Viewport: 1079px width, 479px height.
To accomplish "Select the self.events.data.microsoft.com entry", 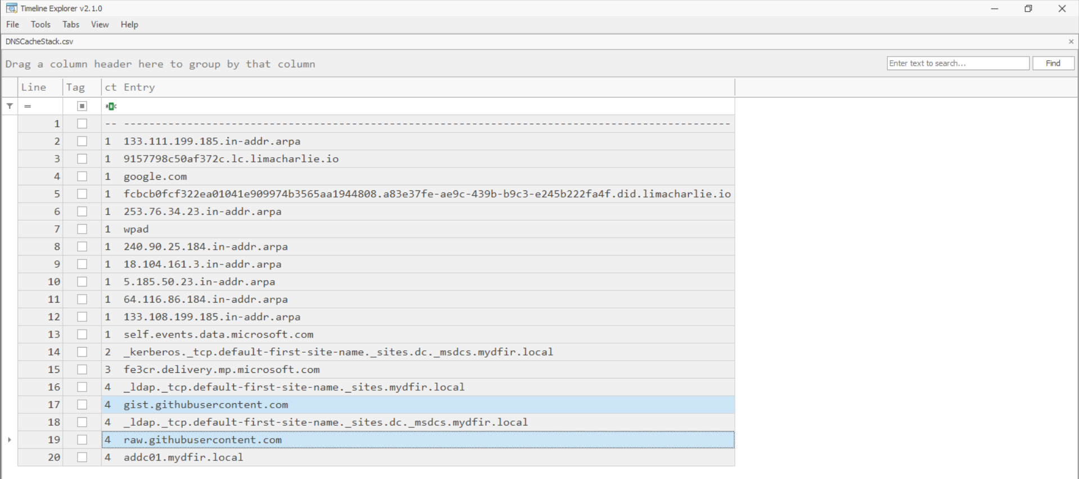I will (219, 335).
